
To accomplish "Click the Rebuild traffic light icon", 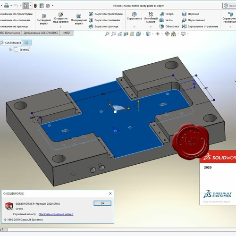I will click(35, 6).
